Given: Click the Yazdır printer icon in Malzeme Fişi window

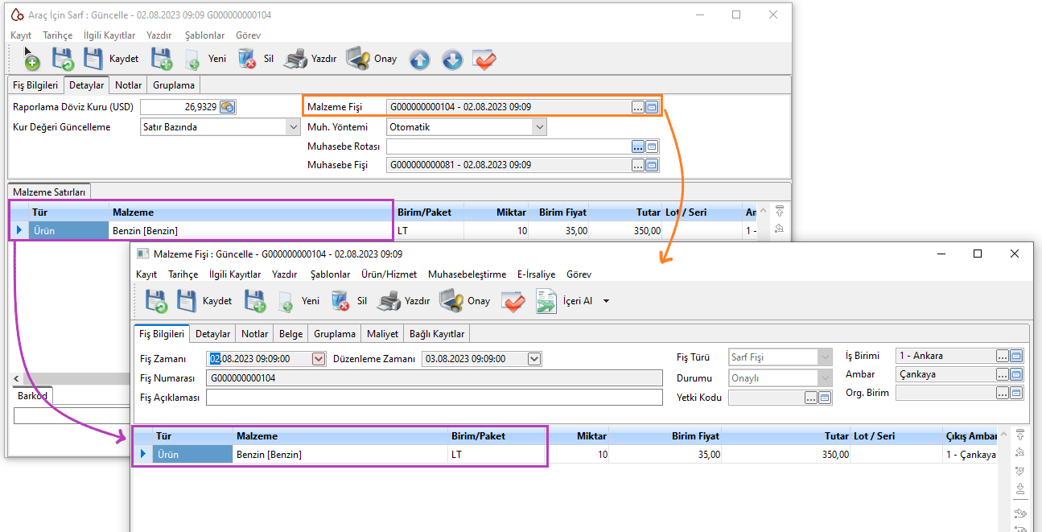Looking at the screenshot, I should coord(389,302).
